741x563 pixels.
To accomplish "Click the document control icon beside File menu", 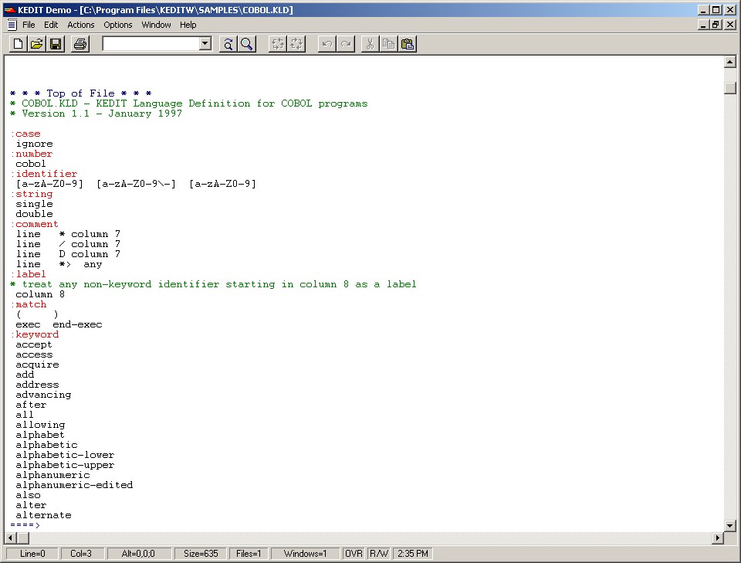I will 12,25.
